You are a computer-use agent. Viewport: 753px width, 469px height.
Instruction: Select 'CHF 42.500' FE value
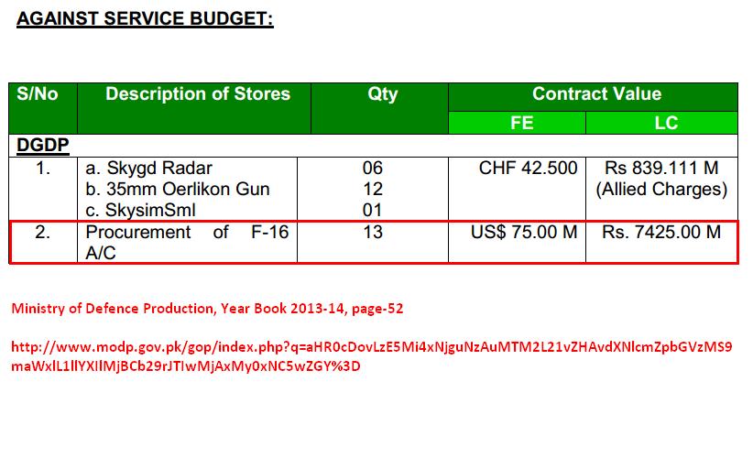coord(529,168)
